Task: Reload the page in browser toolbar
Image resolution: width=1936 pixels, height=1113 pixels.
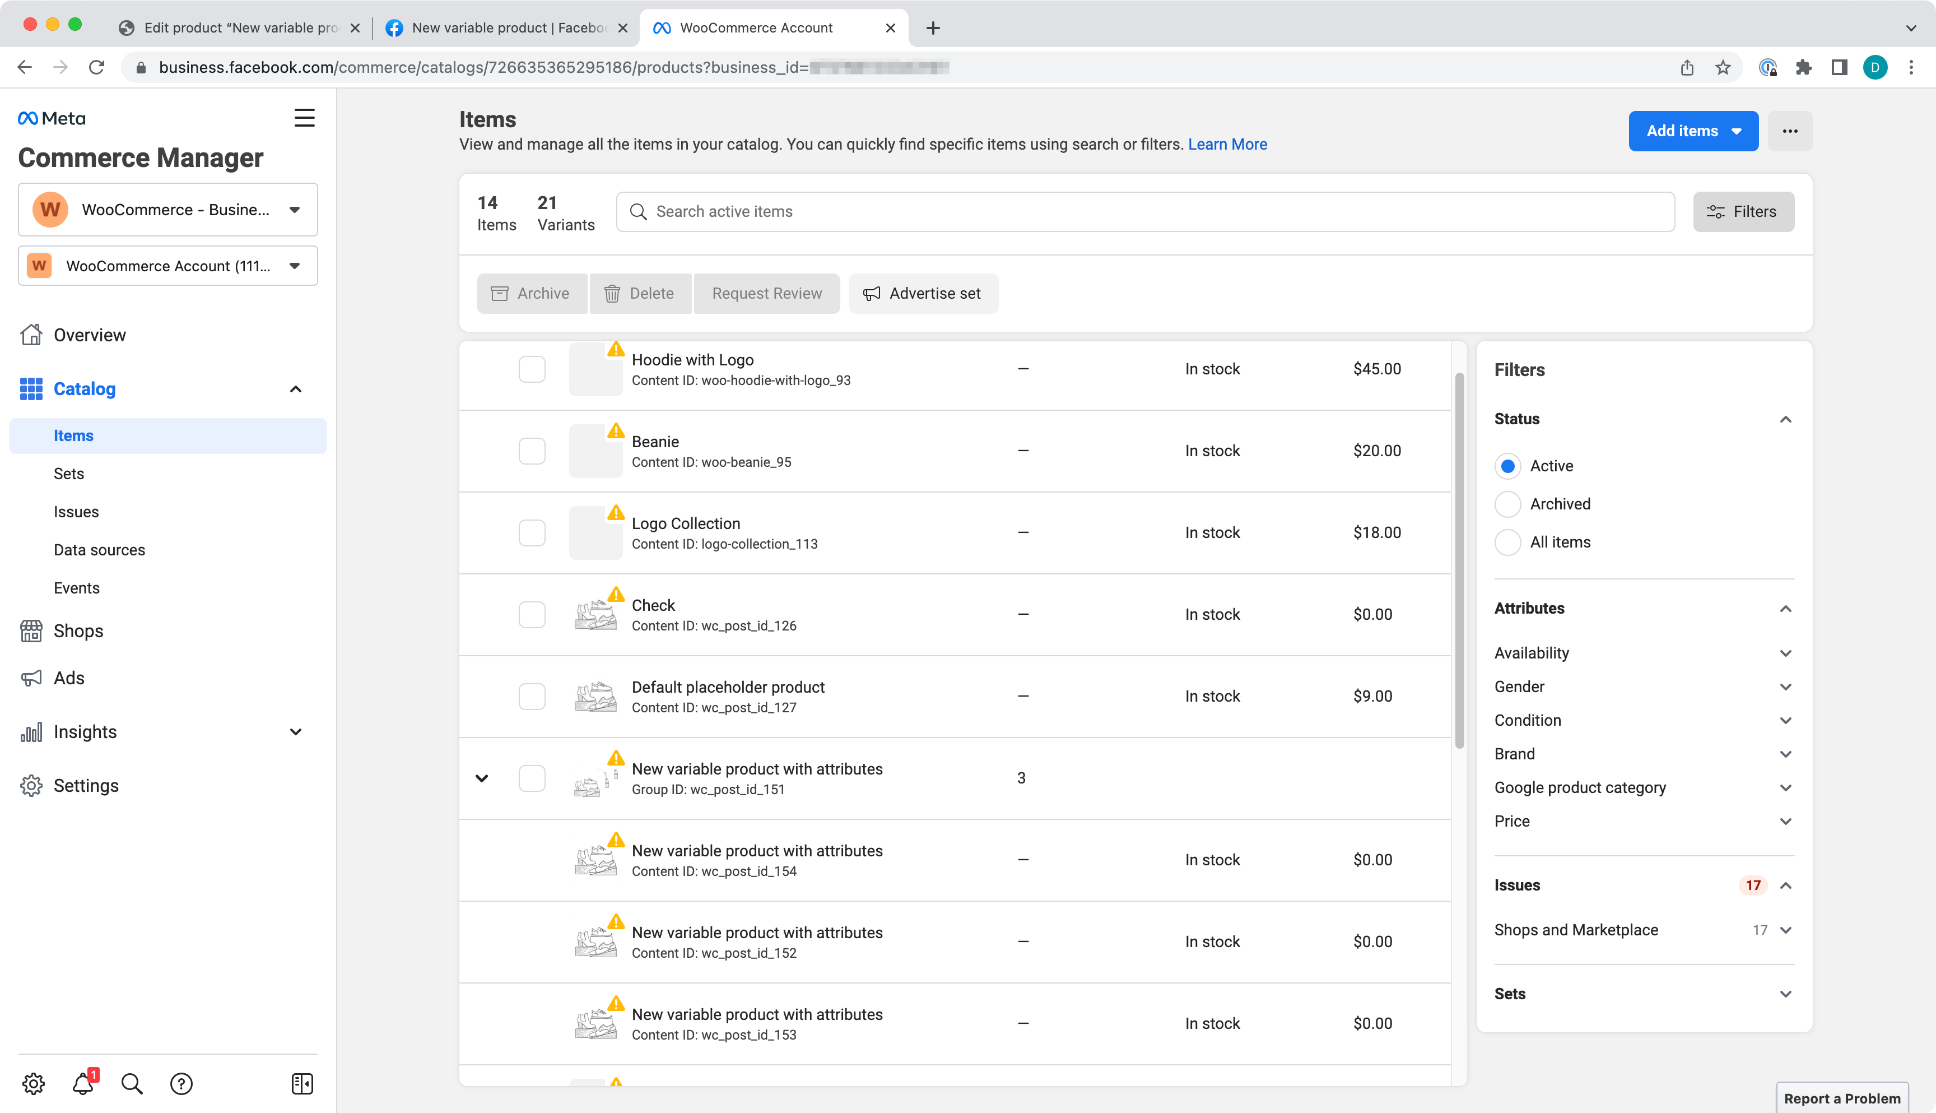Action: [96, 67]
